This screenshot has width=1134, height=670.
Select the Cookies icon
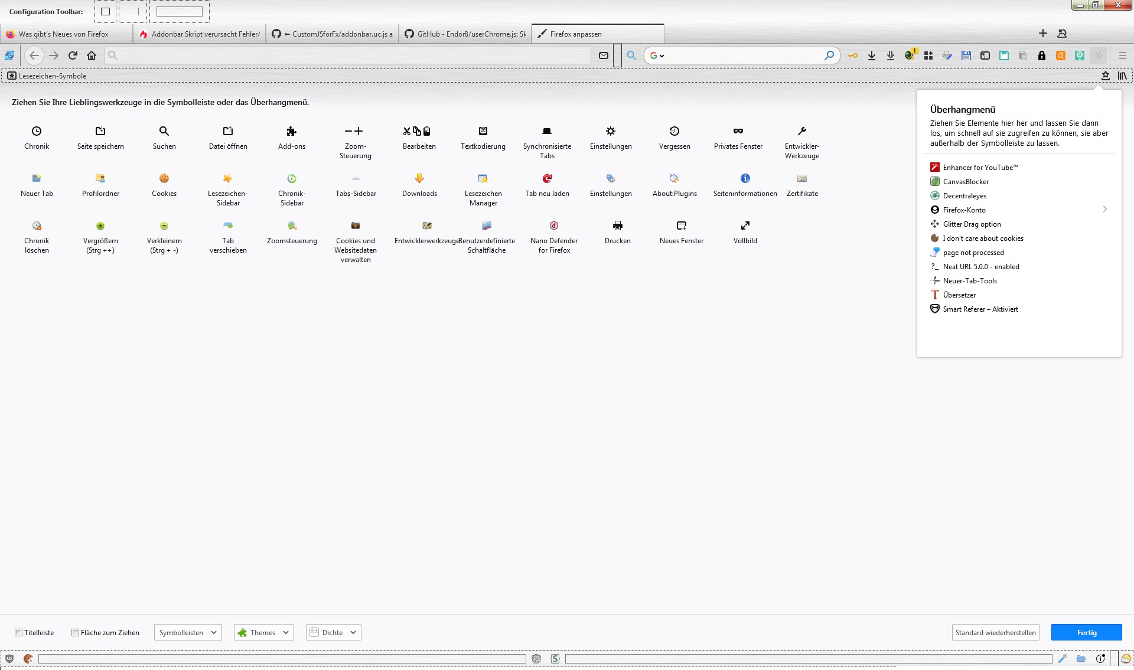point(164,178)
